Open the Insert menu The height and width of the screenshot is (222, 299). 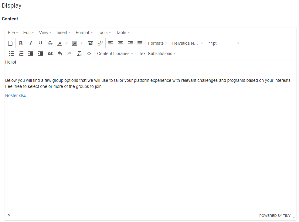point(63,33)
